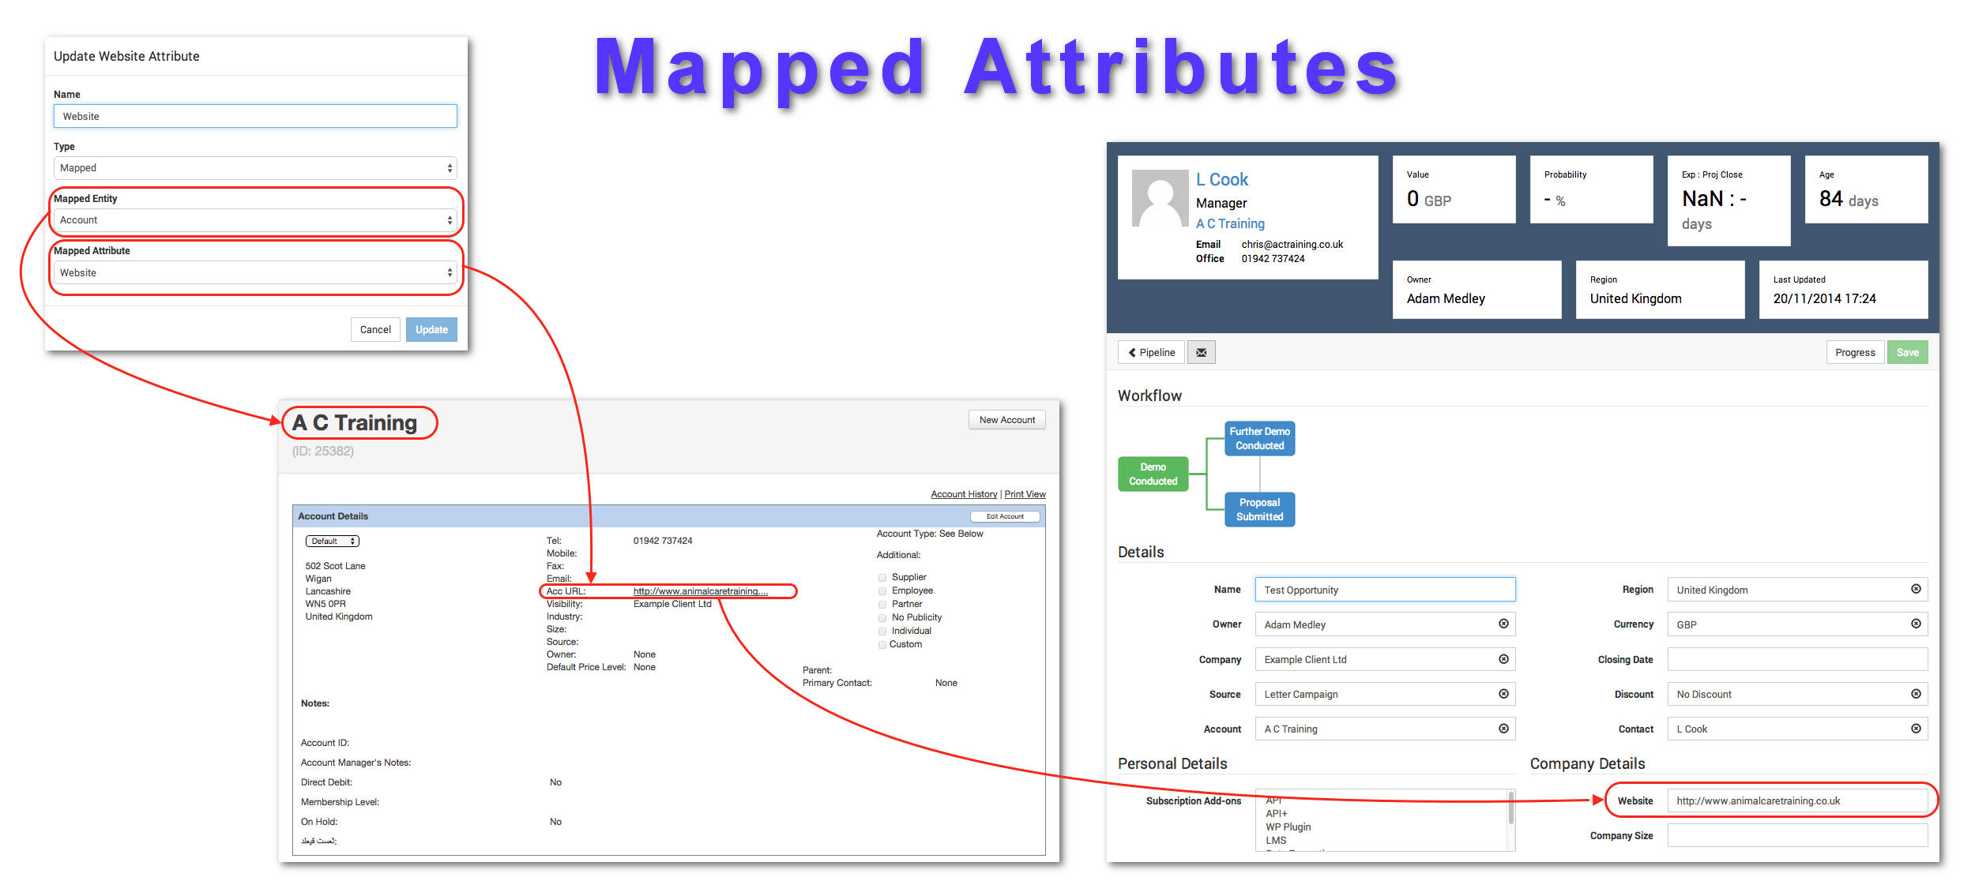Save the opportunity with Save button
The image size is (1975, 896).
(1907, 352)
